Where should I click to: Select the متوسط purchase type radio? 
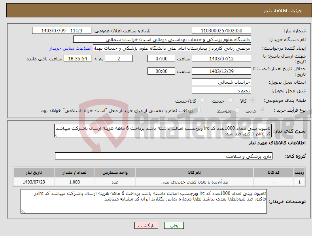point(237,110)
